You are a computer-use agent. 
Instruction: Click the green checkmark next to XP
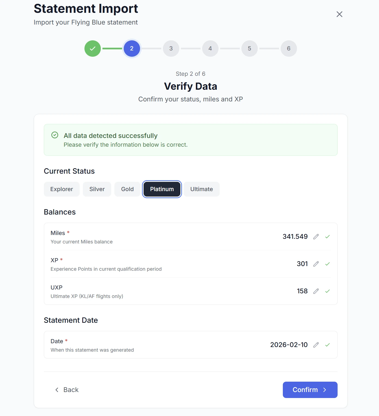pos(328,264)
